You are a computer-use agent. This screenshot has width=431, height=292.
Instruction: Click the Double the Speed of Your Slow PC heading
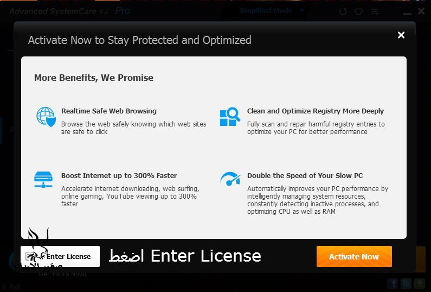[305, 175]
